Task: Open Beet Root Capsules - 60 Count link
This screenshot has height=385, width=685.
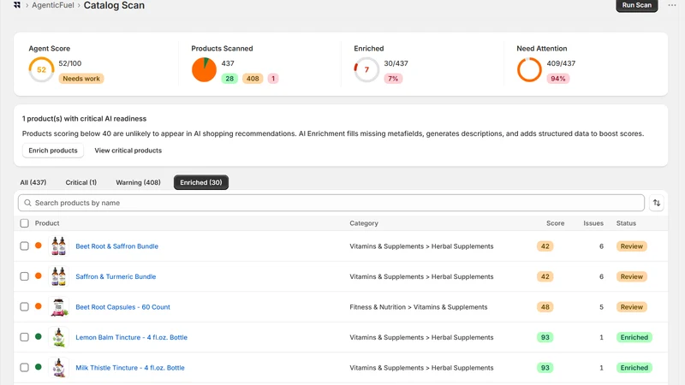Action: pos(122,307)
